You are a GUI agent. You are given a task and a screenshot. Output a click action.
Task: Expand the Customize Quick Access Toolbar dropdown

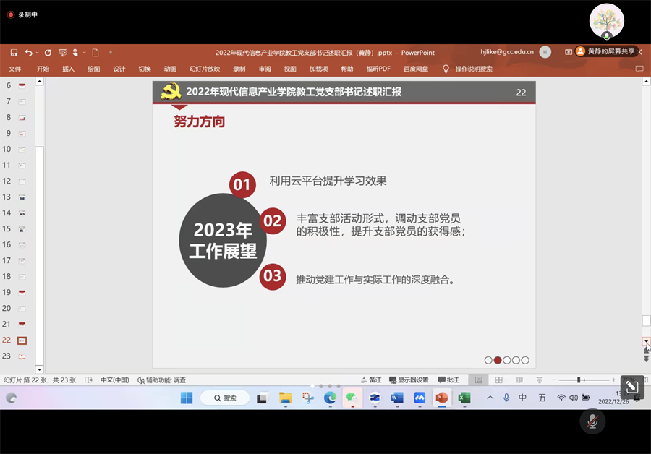click(111, 52)
